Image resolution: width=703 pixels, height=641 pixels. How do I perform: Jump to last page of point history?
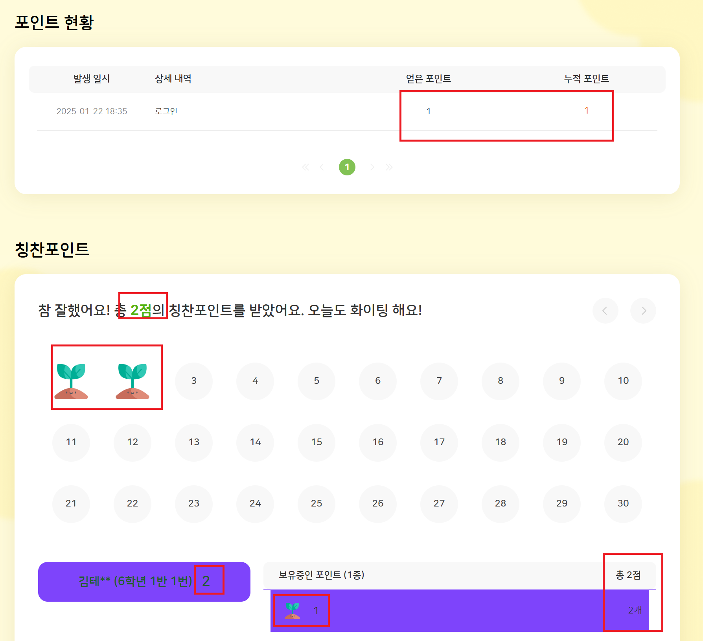[389, 168]
